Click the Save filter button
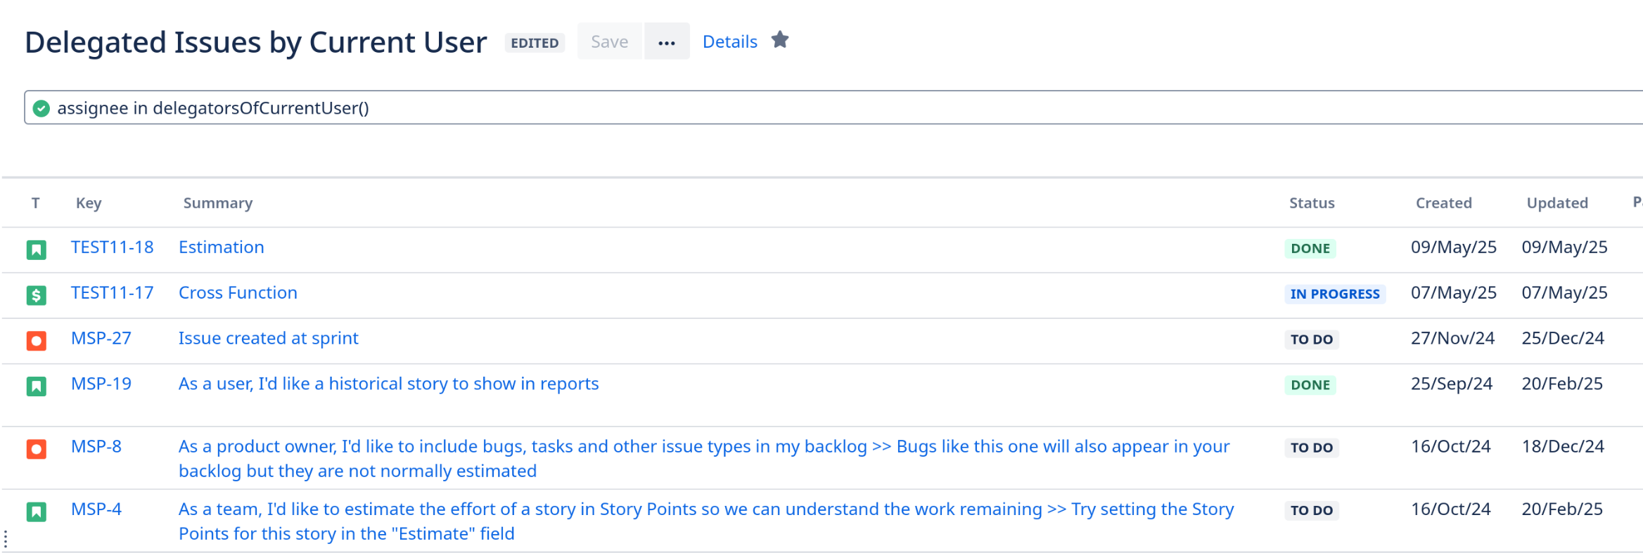The image size is (1643, 553). coord(609,42)
